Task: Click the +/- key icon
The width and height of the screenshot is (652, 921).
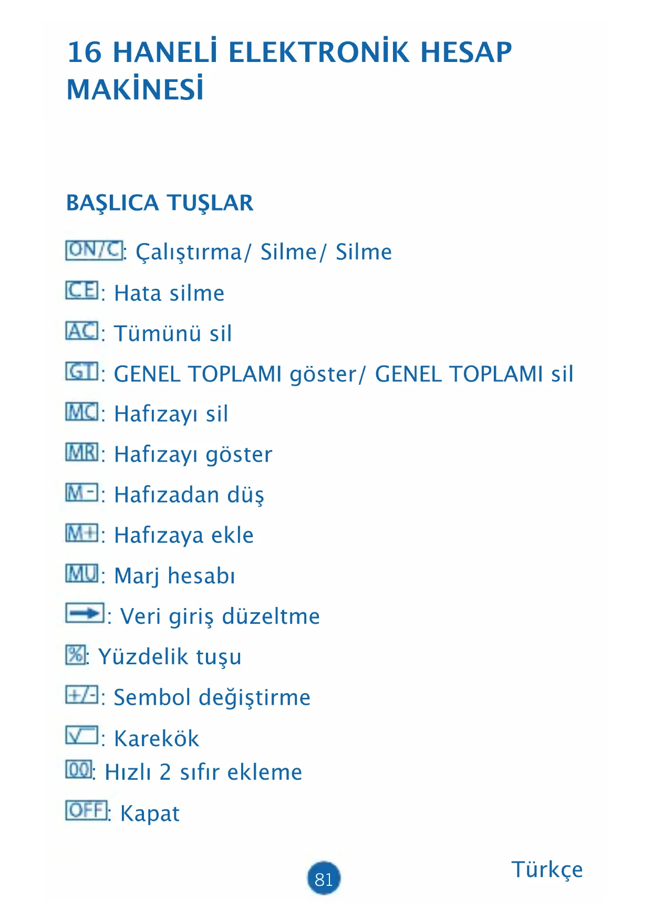Action: click(x=82, y=695)
